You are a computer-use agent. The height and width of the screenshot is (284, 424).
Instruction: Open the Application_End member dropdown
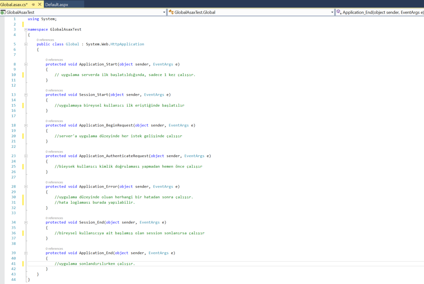click(x=380, y=12)
